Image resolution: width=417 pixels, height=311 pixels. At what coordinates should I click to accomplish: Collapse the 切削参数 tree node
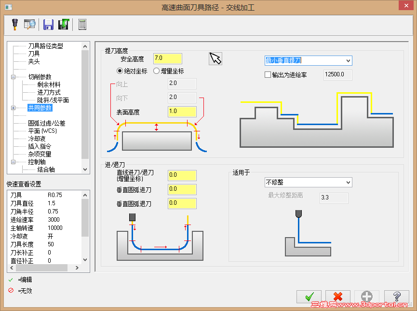(13, 77)
